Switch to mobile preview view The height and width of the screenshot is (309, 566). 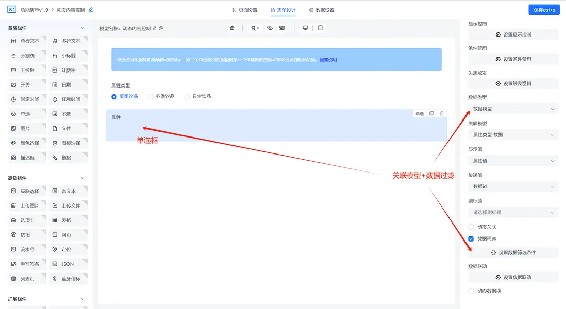pyautogui.click(x=321, y=28)
